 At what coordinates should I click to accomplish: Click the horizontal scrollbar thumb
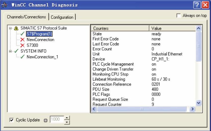pos(142,109)
